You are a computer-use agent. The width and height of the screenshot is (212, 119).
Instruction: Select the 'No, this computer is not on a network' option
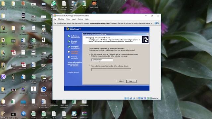click(90, 55)
